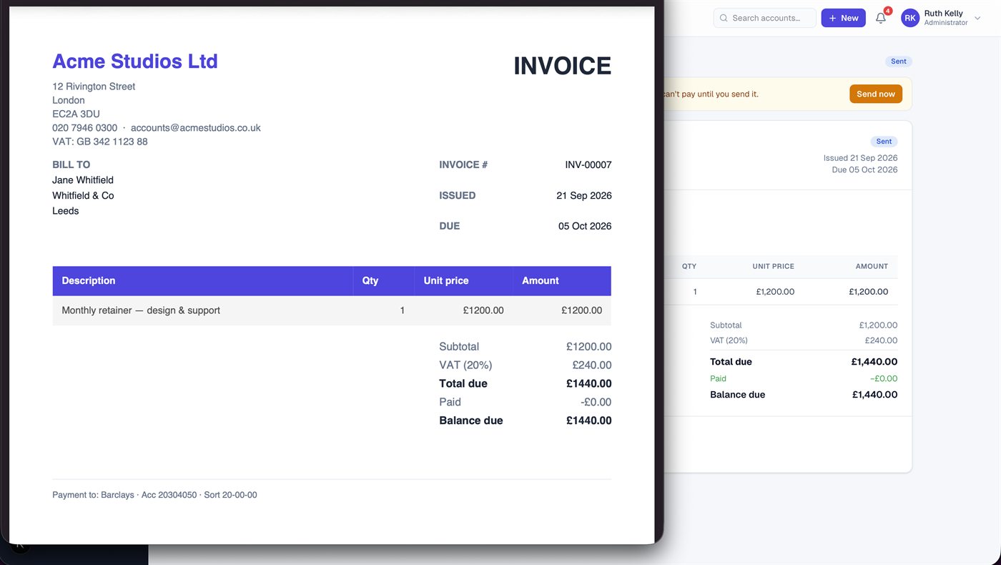Click the Subtotal label in the preview
1001x565 pixels.
pyautogui.click(x=459, y=347)
